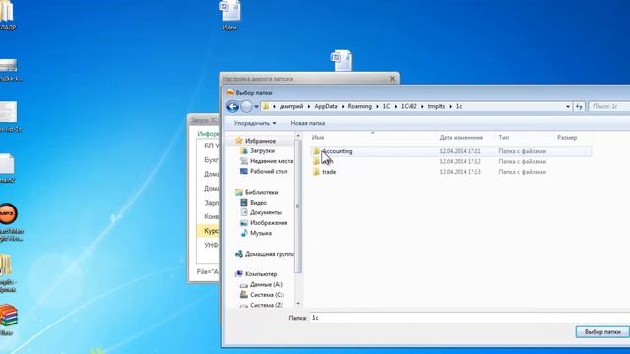Image resolution: width=630 pixels, height=354 pixels.
Task: Open drive 'Данные (A:)'
Action: (x=266, y=284)
